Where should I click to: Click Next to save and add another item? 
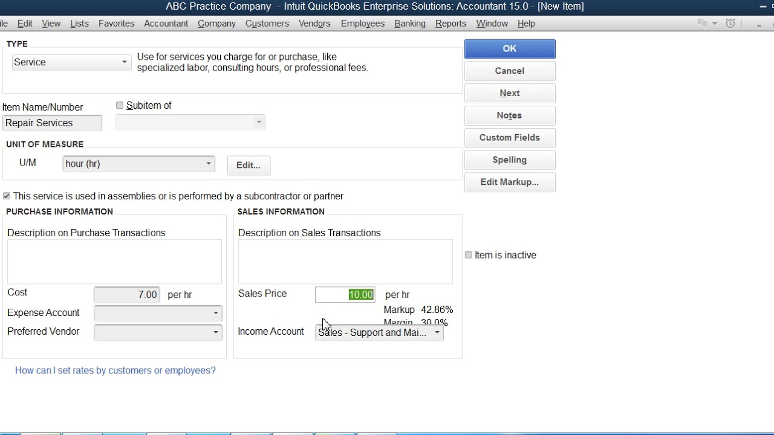tap(510, 93)
